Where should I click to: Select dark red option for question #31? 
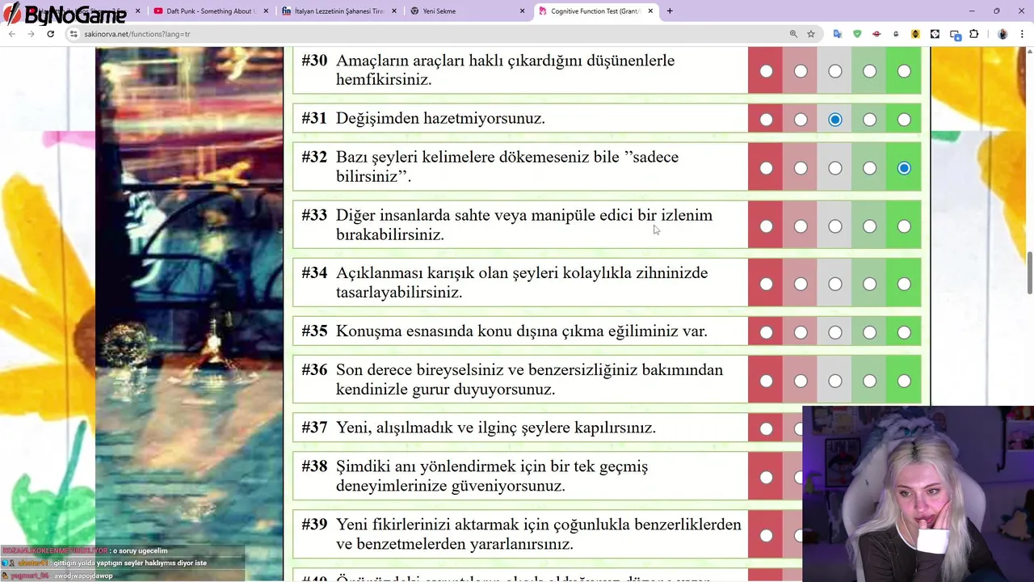[x=766, y=120]
